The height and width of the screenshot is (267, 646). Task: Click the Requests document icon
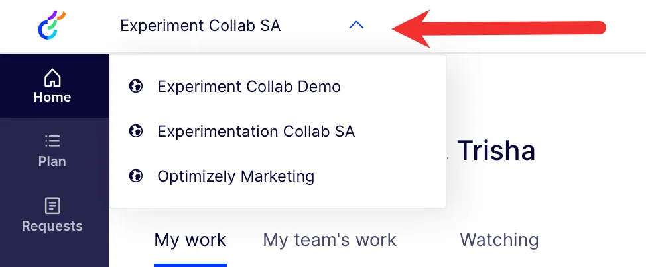[52, 206]
